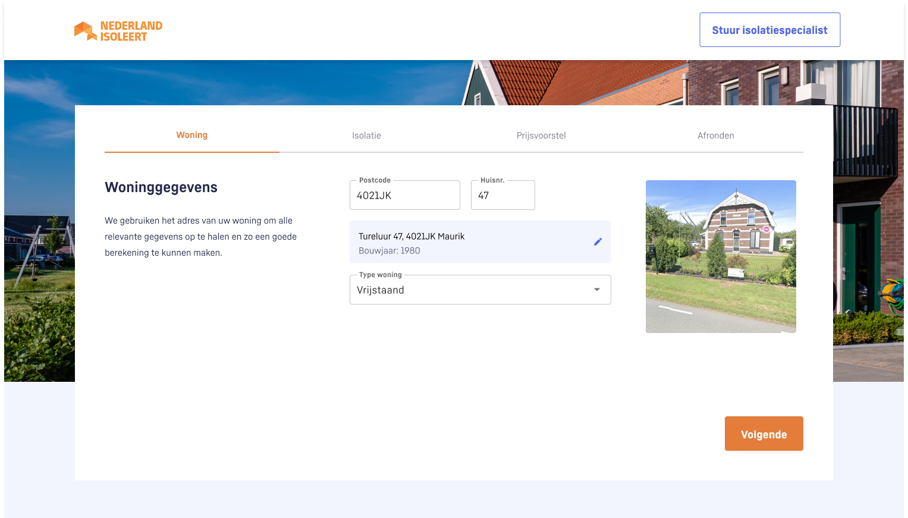
Task: Click the address usage description paragraph
Action: pyautogui.click(x=200, y=237)
